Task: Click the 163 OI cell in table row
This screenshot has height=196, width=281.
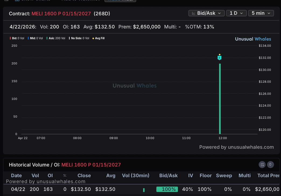Action: 48,189
